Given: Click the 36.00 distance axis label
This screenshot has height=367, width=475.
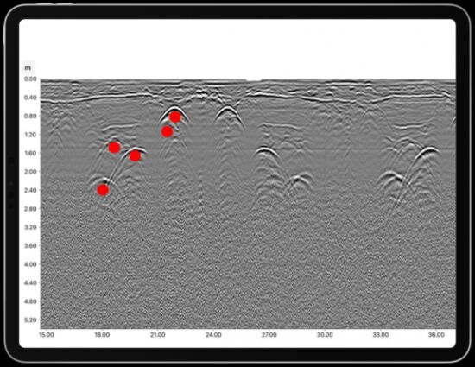Looking at the screenshot, I should (436, 335).
